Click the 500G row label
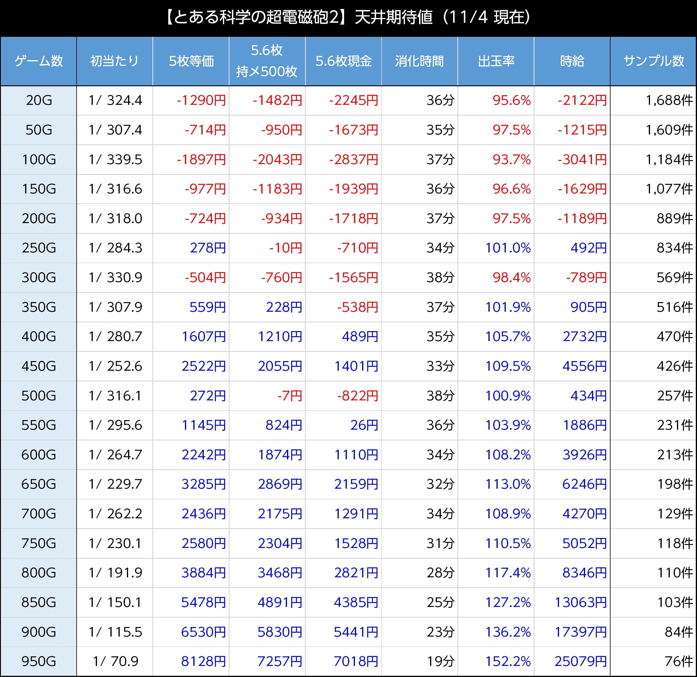This screenshot has width=697, height=677. click(x=39, y=396)
